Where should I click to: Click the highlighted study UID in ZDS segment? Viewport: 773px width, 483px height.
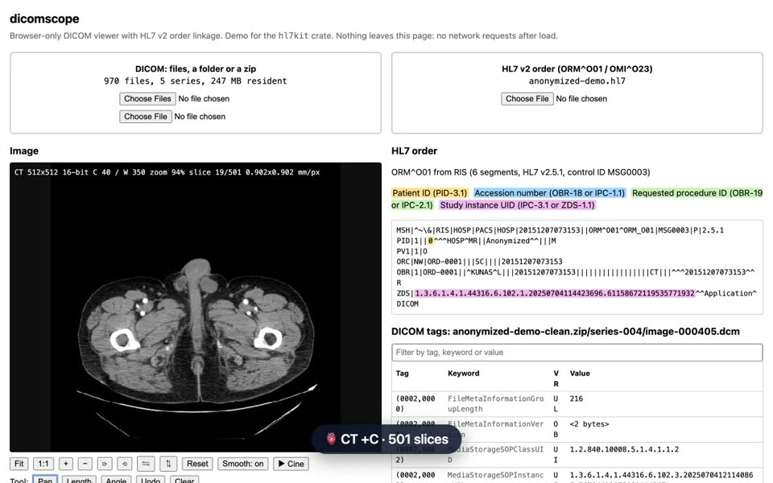click(x=554, y=293)
